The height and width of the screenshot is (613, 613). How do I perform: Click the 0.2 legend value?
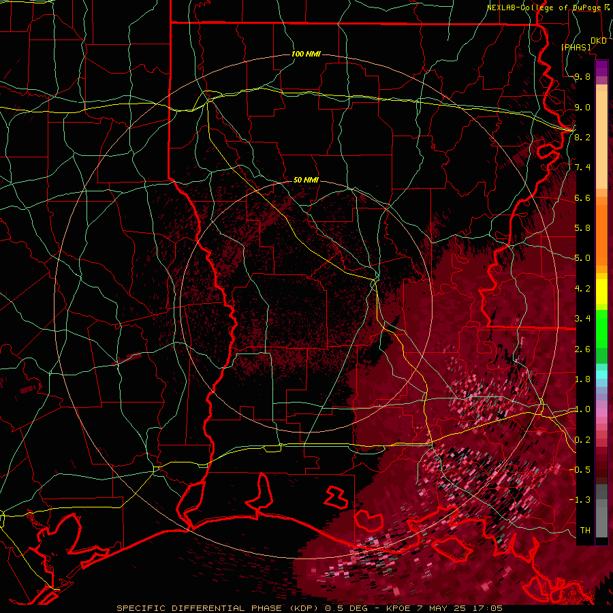point(582,439)
